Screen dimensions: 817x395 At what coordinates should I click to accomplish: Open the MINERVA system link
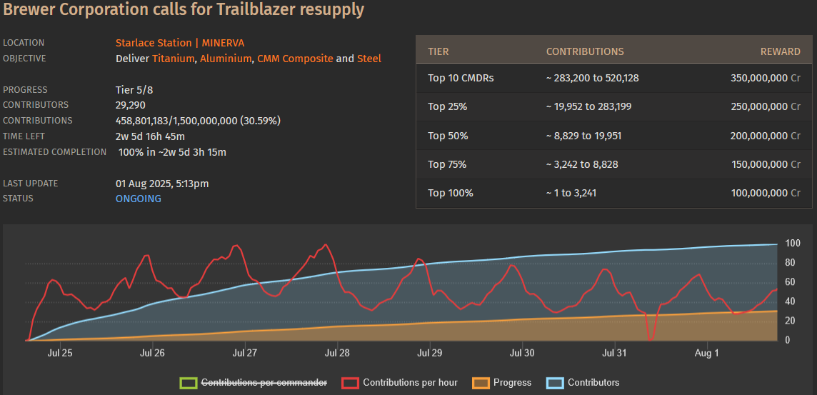(x=223, y=43)
